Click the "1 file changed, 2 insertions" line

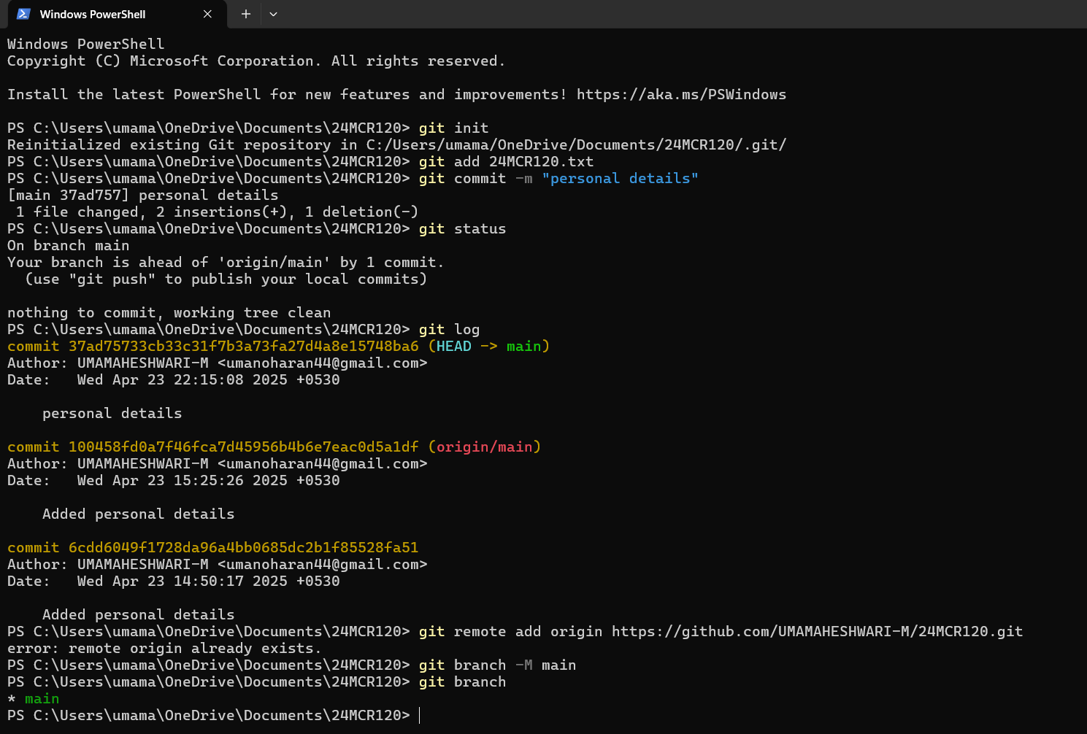(218, 212)
